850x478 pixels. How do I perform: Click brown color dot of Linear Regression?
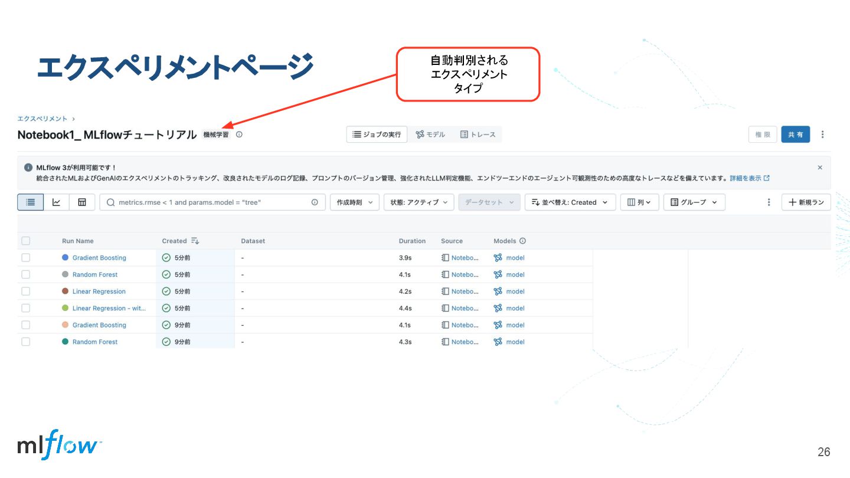(66, 292)
